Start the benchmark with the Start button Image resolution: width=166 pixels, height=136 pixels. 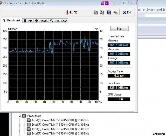(x=119, y=29)
